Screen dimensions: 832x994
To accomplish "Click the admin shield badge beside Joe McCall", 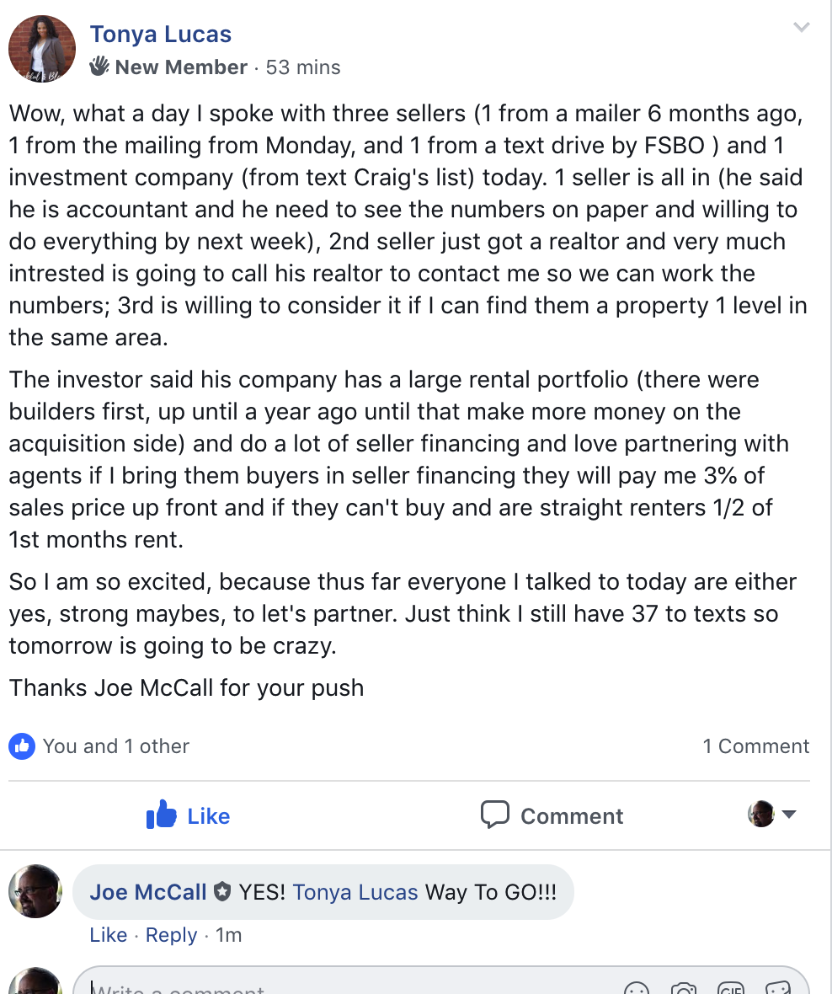I will pyautogui.click(x=221, y=892).
